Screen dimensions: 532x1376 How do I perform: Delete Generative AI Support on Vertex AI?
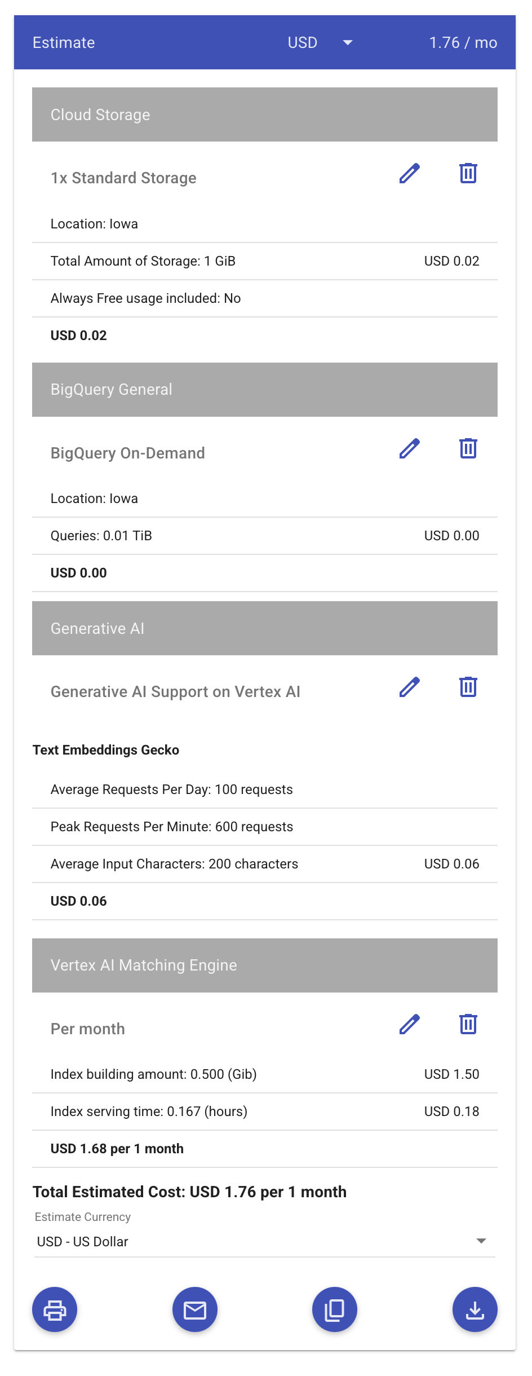coord(468,687)
